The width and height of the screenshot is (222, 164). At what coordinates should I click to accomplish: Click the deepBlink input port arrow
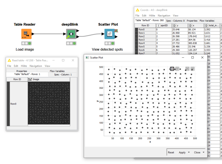[x=64, y=34]
